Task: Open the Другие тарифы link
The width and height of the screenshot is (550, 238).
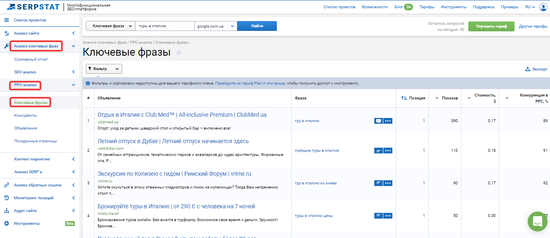Action: [x=533, y=26]
